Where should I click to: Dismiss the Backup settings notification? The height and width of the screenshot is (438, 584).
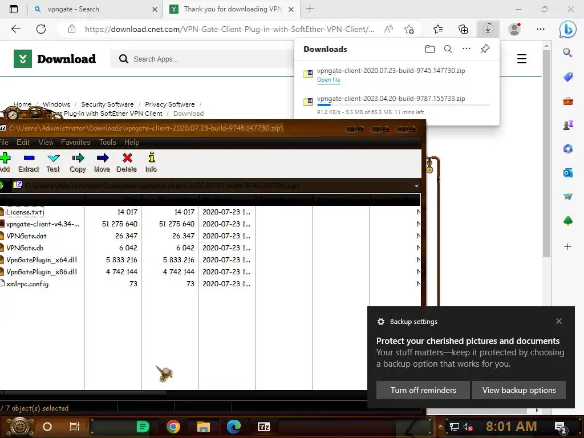click(x=559, y=321)
